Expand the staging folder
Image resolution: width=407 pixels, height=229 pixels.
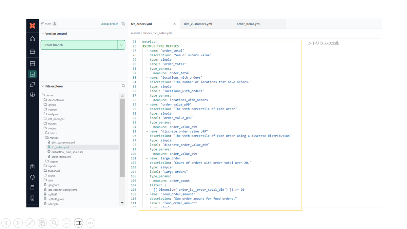[x=52, y=161]
